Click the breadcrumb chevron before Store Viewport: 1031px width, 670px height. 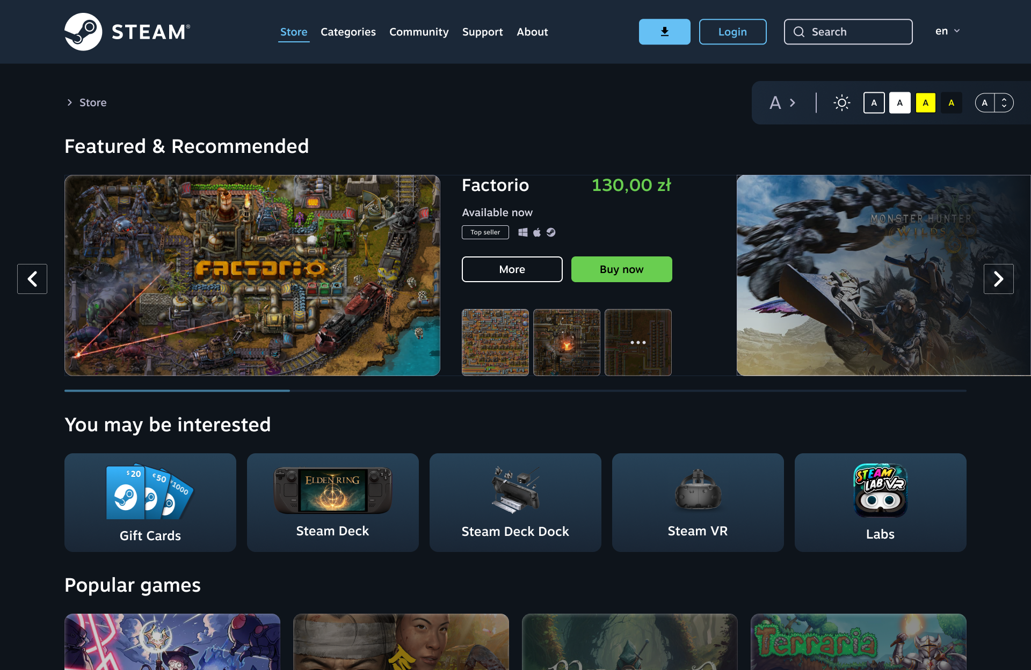coord(69,102)
